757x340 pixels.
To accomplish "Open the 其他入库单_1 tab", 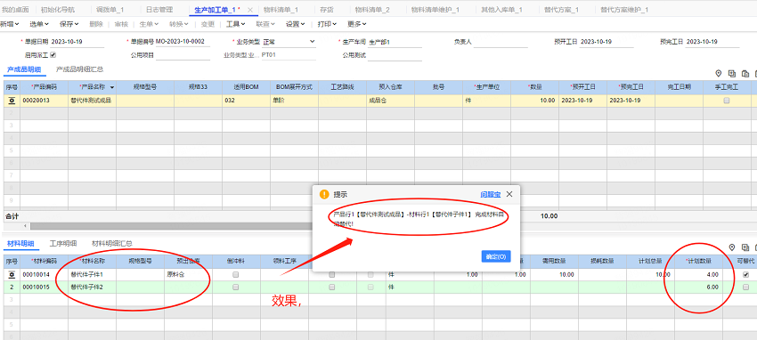I will coord(502,10).
